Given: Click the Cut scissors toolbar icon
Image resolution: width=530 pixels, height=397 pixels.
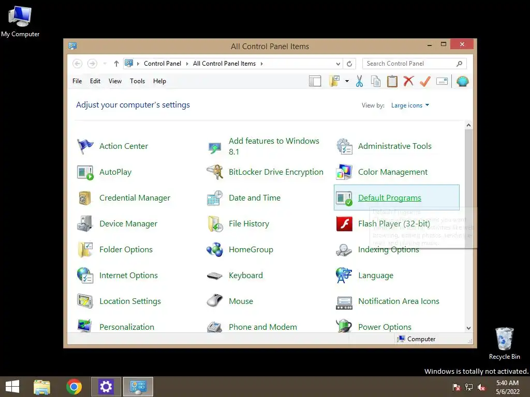Looking at the screenshot, I should tap(359, 81).
